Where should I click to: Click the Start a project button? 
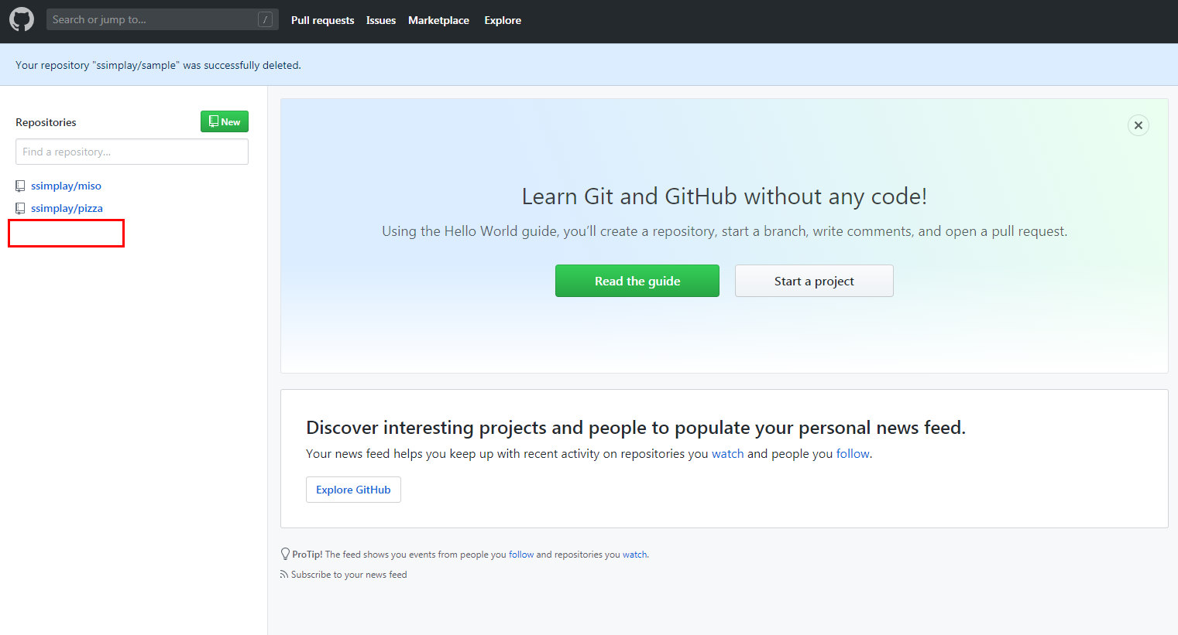814,281
